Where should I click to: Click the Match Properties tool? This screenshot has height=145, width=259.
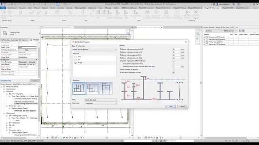(70, 13)
